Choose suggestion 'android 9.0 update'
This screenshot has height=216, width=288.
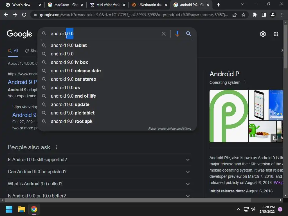click(x=117, y=105)
